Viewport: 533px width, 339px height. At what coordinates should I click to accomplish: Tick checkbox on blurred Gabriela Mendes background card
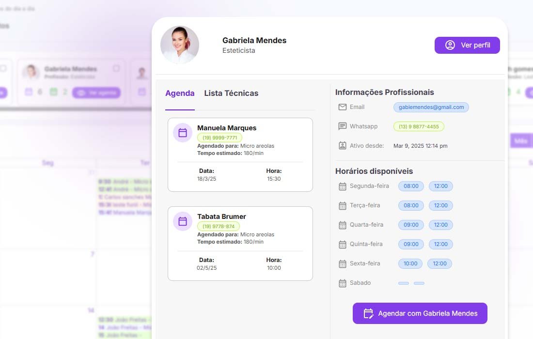[116, 68]
